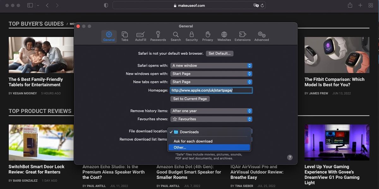Open the Advanced preferences pane
The image size is (379, 189).
coord(262,37)
